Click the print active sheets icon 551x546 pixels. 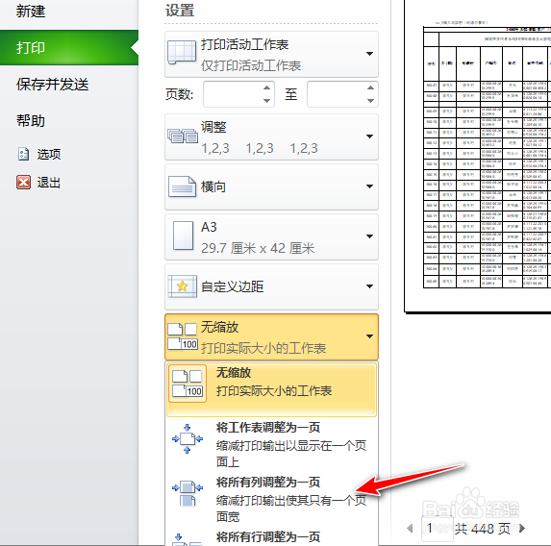click(182, 52)
